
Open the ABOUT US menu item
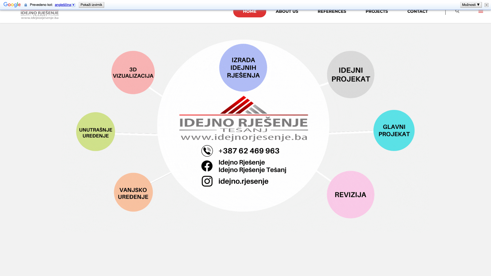click(x=287, y=11)
